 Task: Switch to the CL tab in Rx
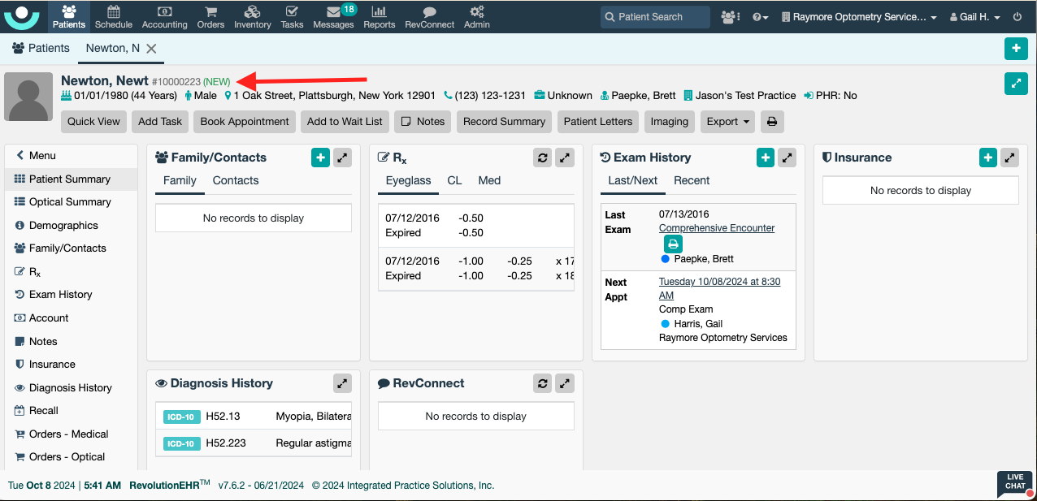pos(454,180)
